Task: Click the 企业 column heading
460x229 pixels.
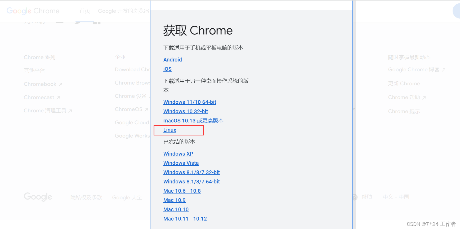Action: 120,57
